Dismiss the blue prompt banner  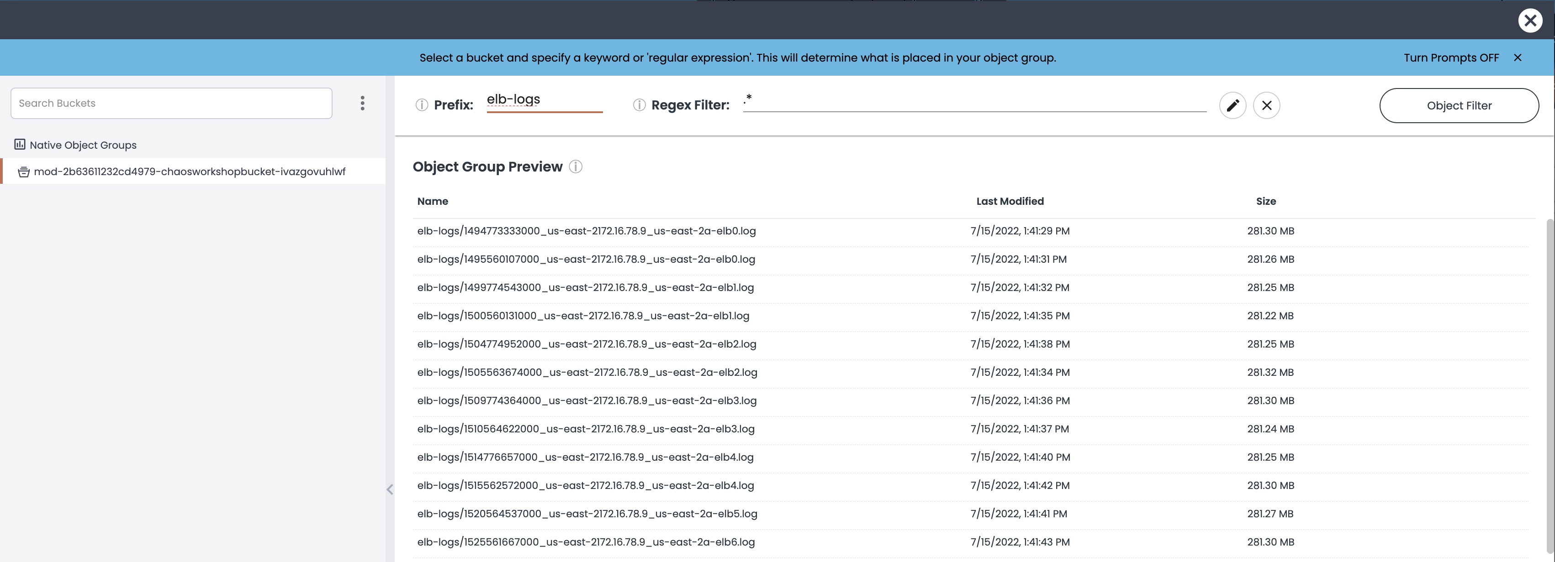(x=1518, y=58)
